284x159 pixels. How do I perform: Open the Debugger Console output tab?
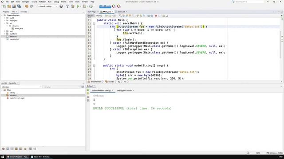coord(124,91)
